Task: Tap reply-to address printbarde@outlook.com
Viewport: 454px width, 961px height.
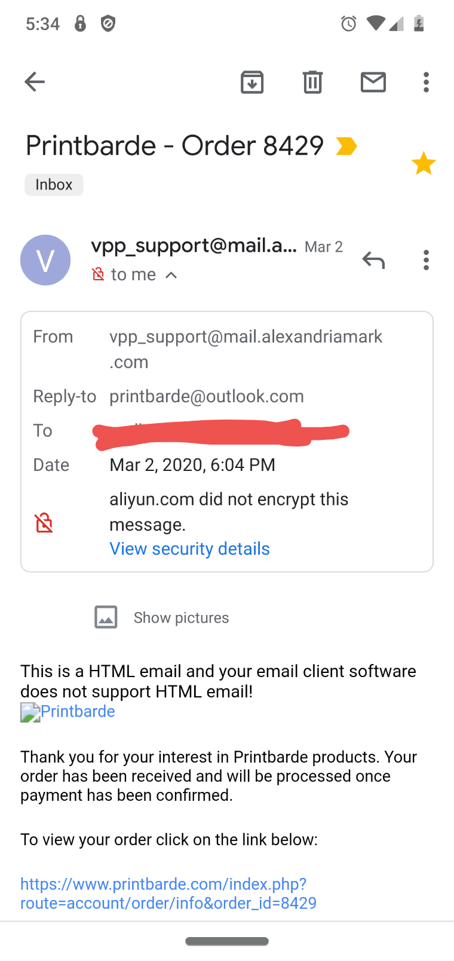Action: pyautogui.click(x=207, y=396)
